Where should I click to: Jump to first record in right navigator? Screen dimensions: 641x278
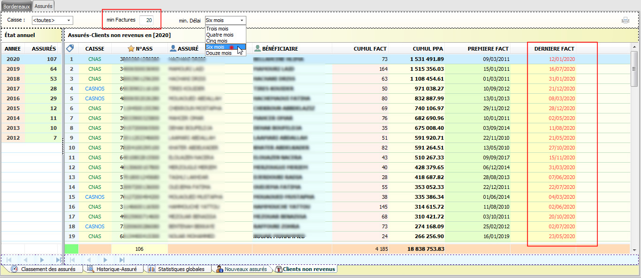pos(73,260)
